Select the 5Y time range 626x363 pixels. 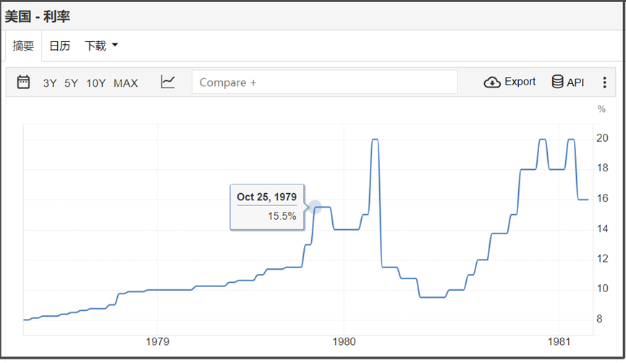(x=71, y=83)
